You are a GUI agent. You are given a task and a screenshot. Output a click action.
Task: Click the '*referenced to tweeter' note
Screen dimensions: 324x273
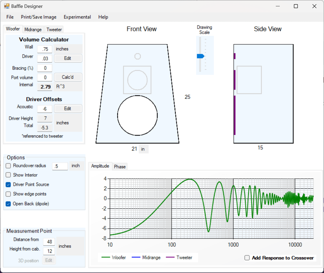[42, 136]
